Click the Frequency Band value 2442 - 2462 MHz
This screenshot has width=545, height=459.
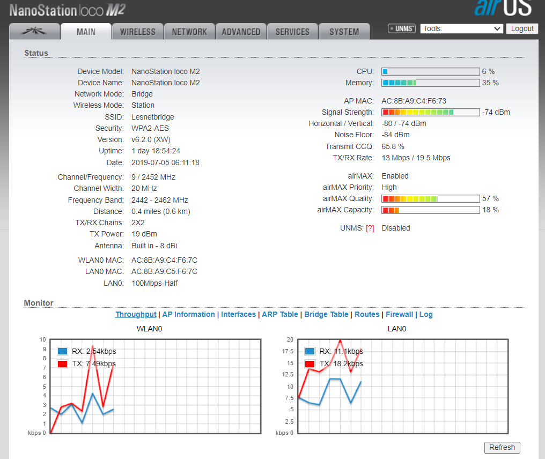[x=159, y=200]
